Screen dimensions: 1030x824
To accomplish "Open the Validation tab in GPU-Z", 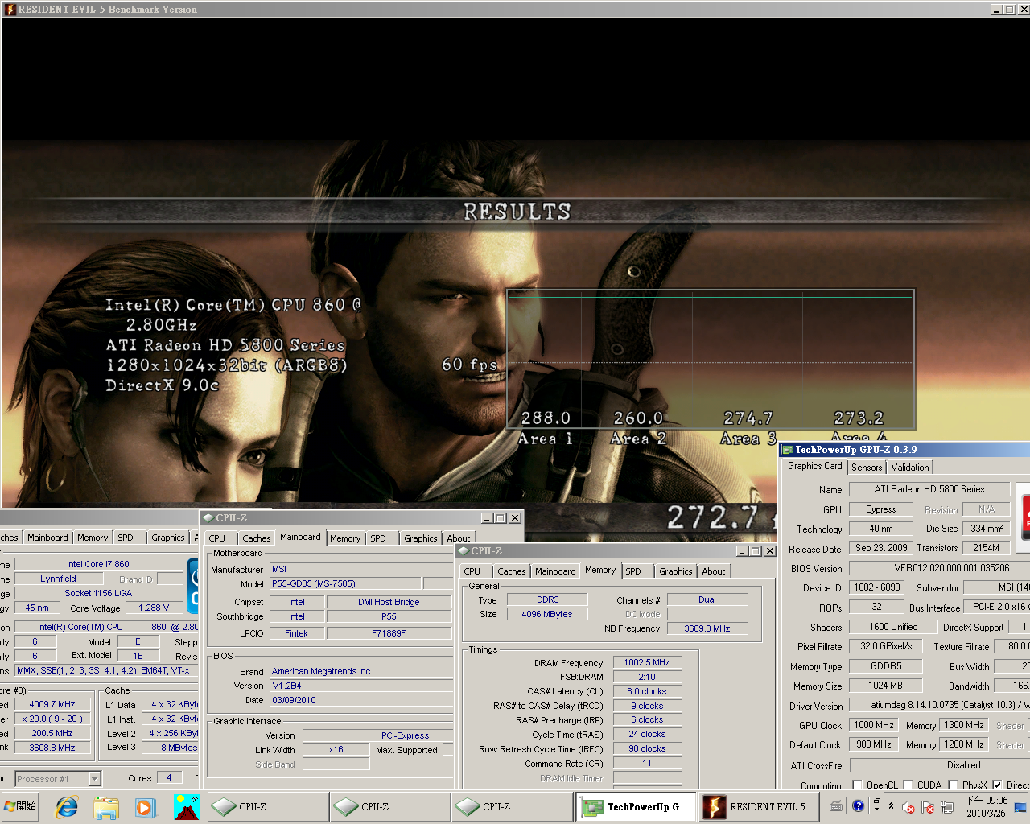I will 910,468.
